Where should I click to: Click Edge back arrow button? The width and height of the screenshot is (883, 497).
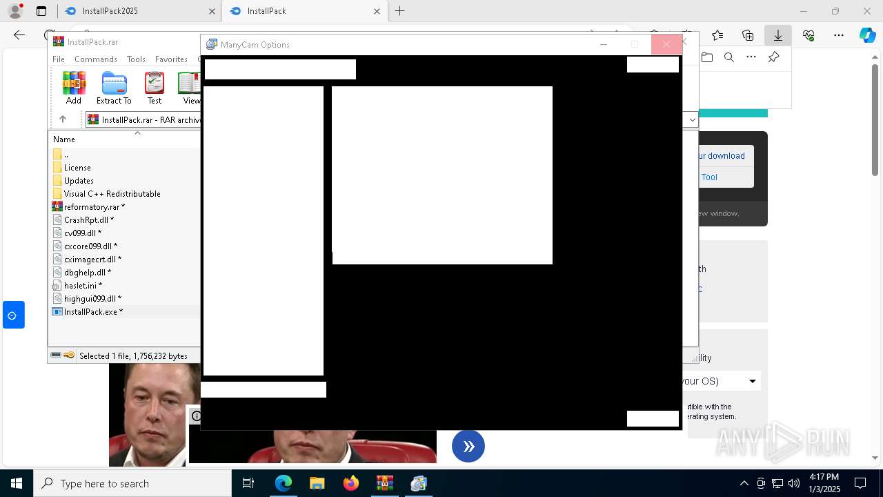(19, 35)
